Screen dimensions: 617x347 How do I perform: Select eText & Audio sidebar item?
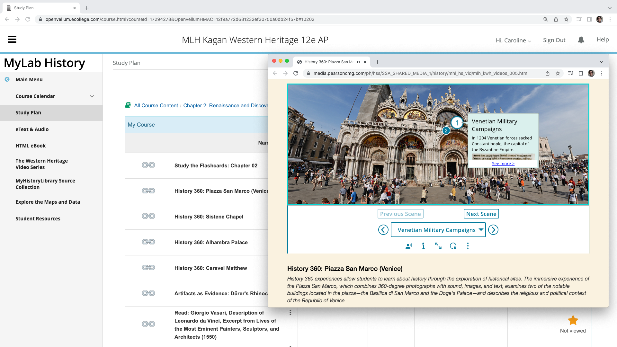click(32, 129)
